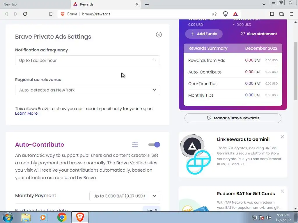Viewport: 298px width, 223px height.
Task: Click View statement
Action: point(259,34)
